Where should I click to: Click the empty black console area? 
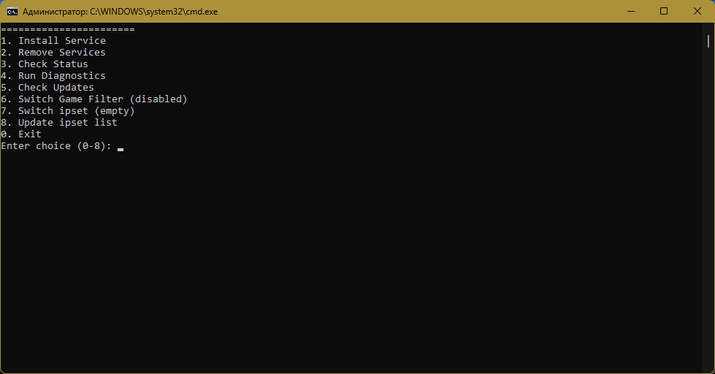(x=351, y=260)
